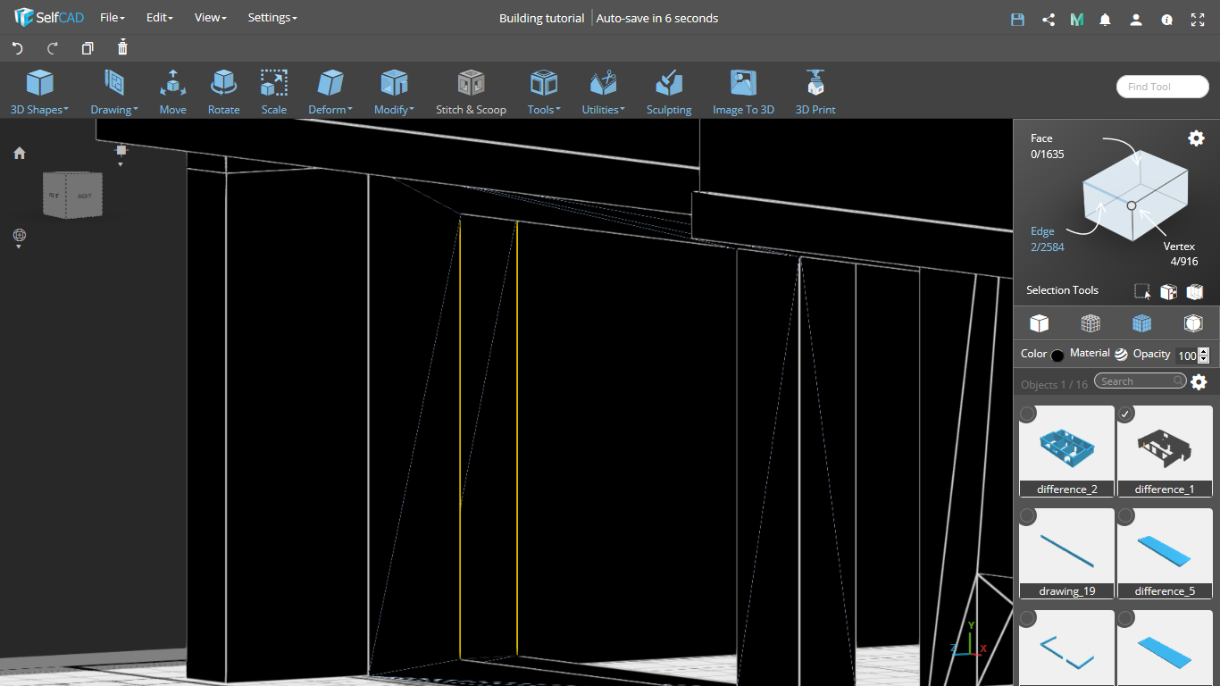Open the Edit menu
The width and height of the screenshot is (1220, 686).
pyautogui.click(x=160, y=18)
